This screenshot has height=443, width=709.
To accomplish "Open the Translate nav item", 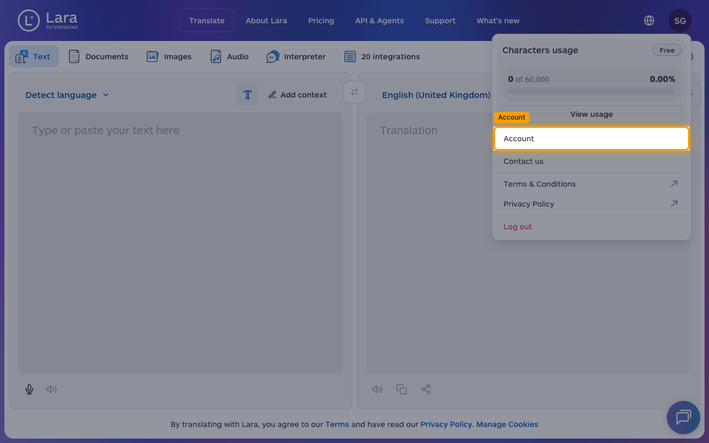I will click(207, 20).
